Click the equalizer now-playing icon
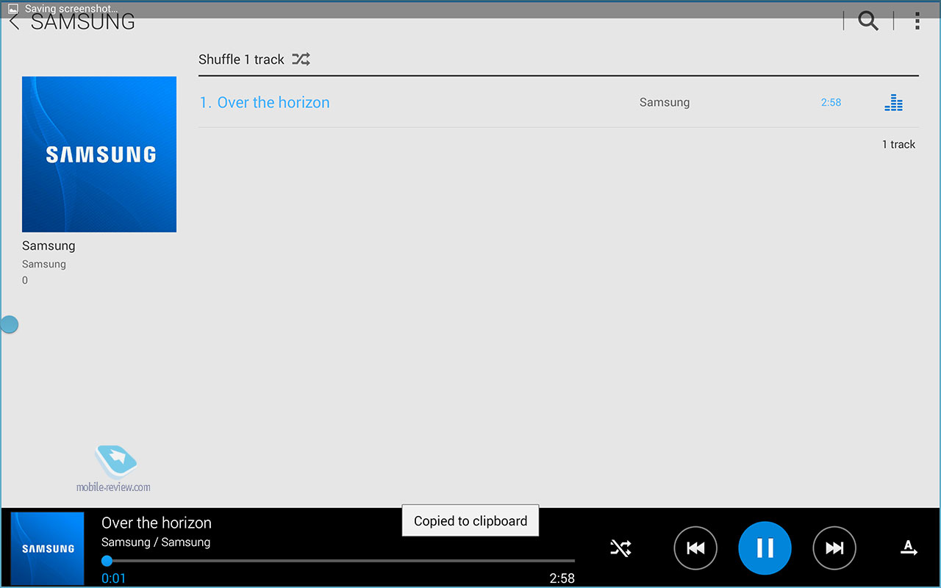941x588 pixels. tap(893, 103)
